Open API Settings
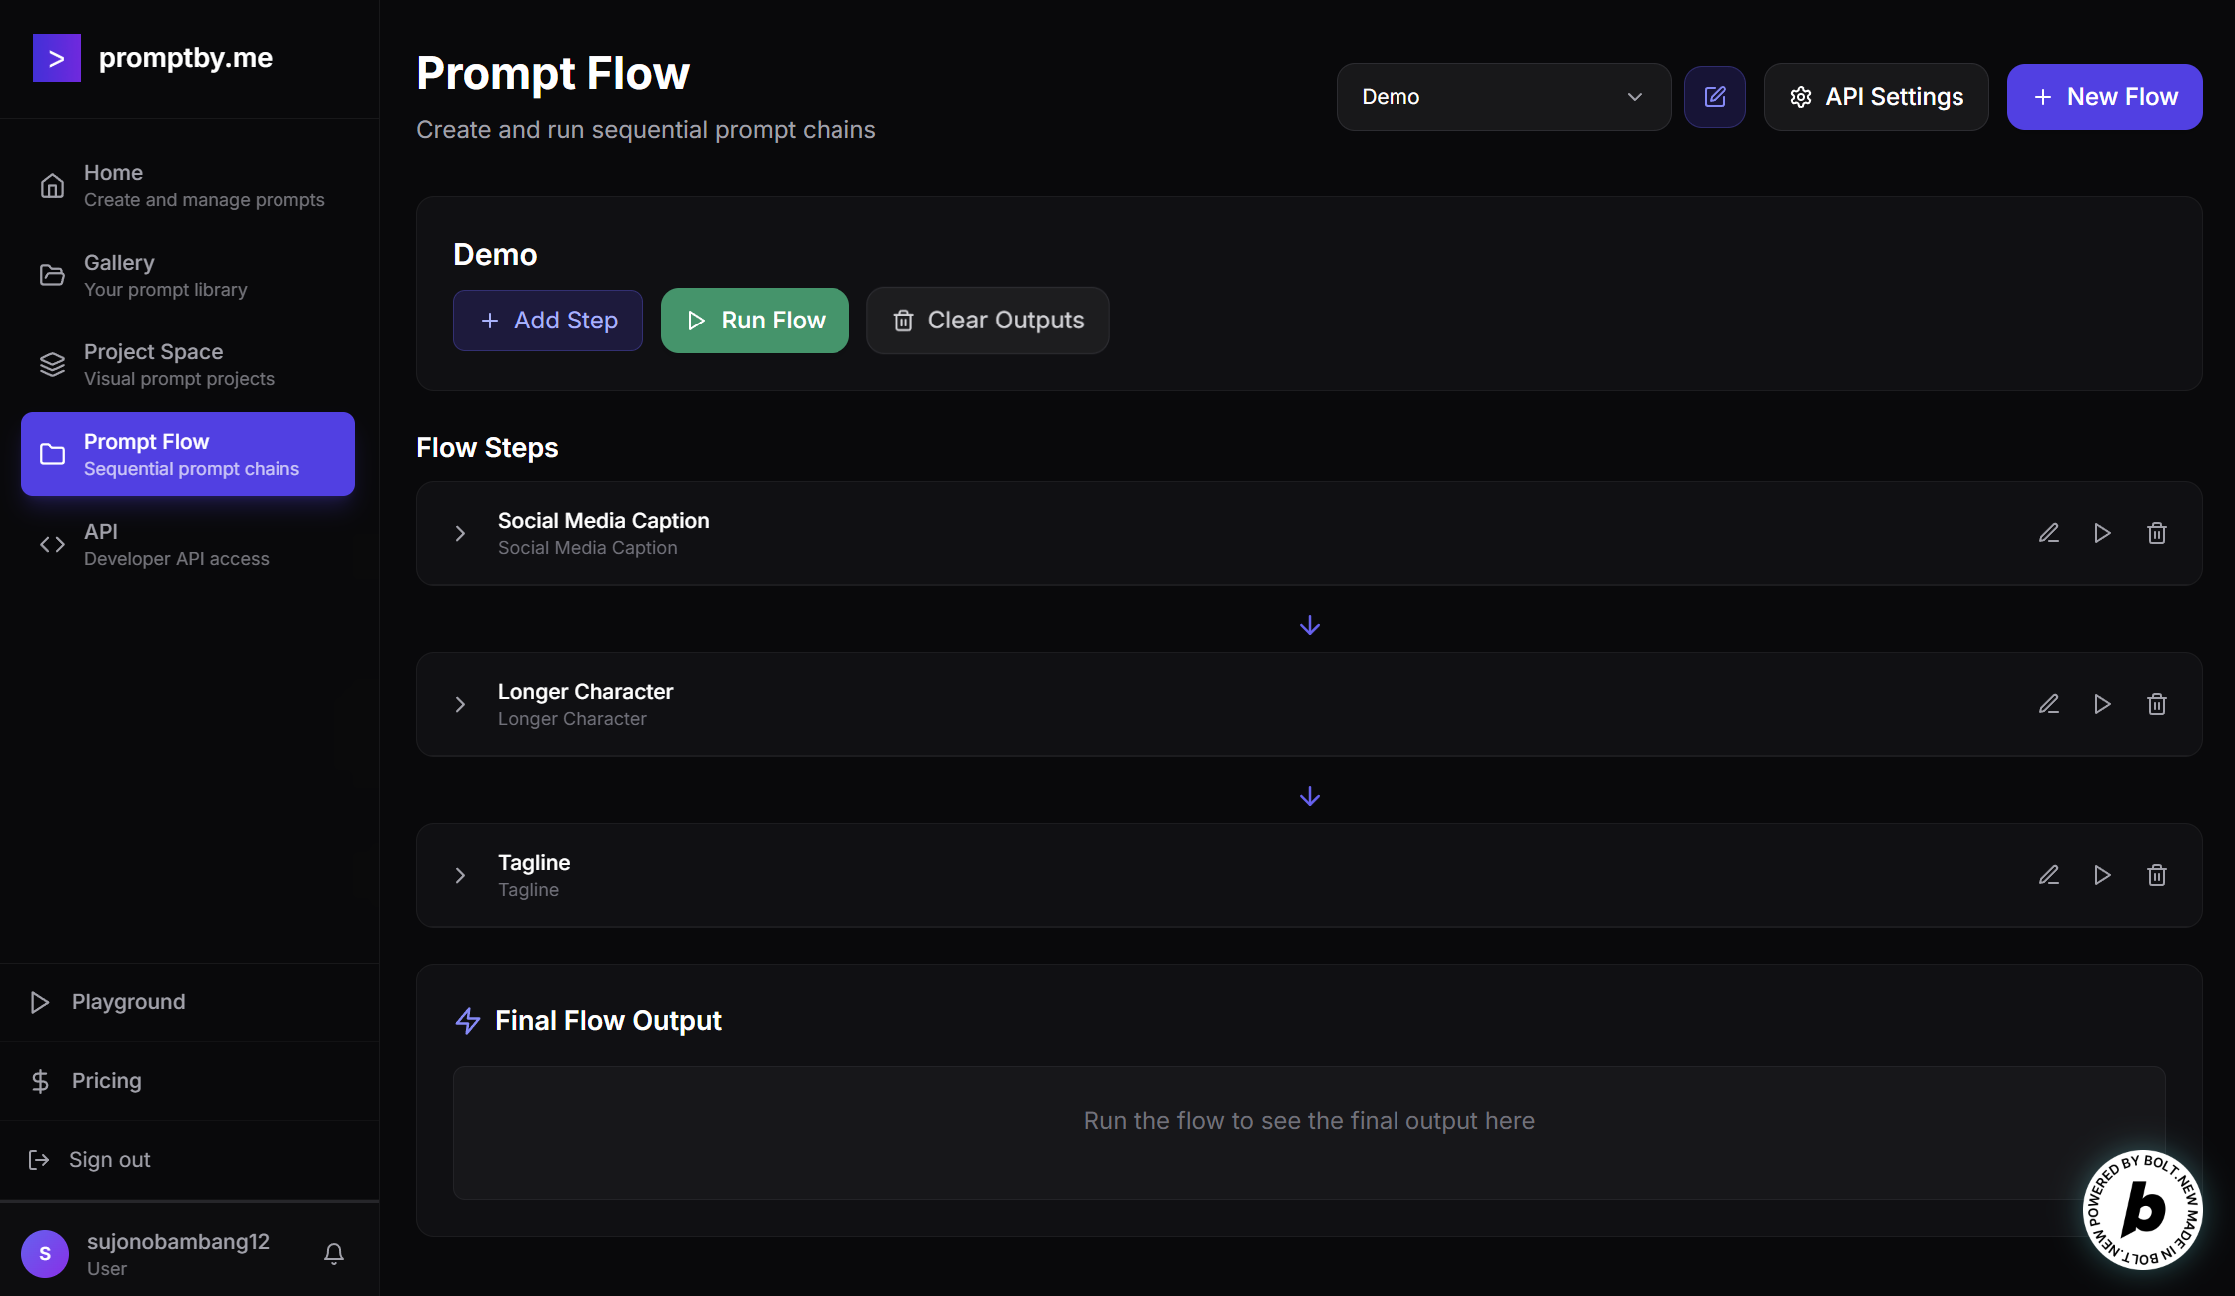Screen dimensions: 2235x1296 pyautogui.click(x=1876, y=97)
